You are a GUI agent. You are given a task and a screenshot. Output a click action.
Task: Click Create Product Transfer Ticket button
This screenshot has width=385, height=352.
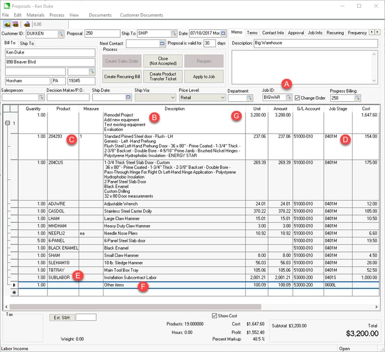[163, 77]
